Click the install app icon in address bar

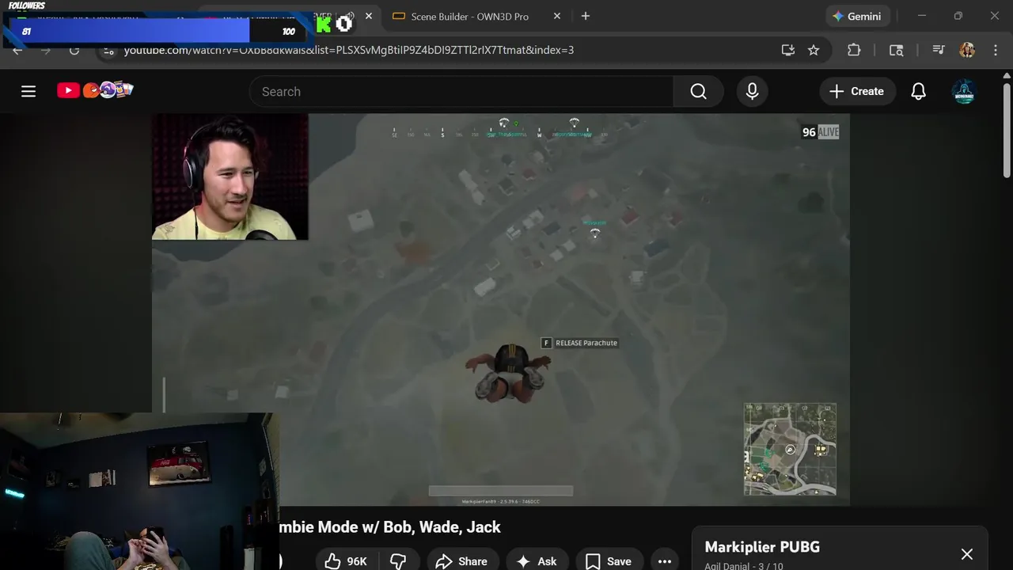pyautogui.click(x=787, y=50)
